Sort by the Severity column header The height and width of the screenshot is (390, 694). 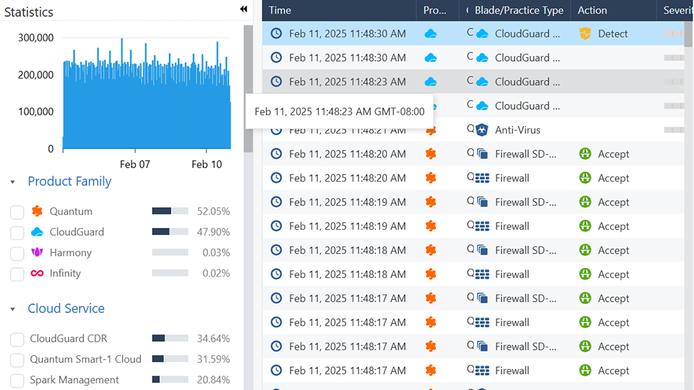point(674,10)
